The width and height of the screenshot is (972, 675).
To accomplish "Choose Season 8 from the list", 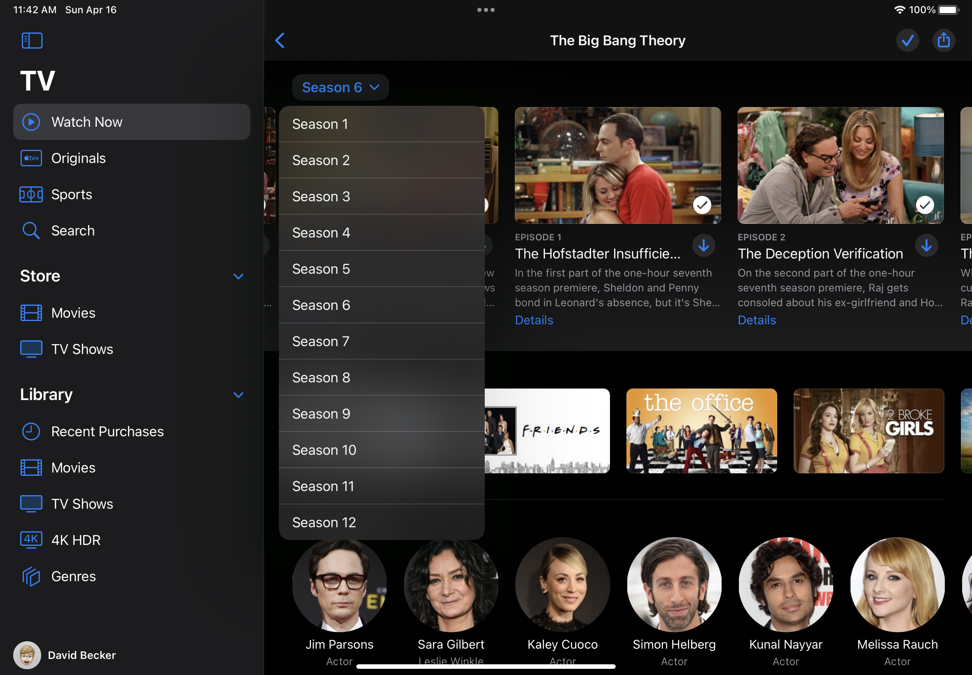I will point(382,378).
